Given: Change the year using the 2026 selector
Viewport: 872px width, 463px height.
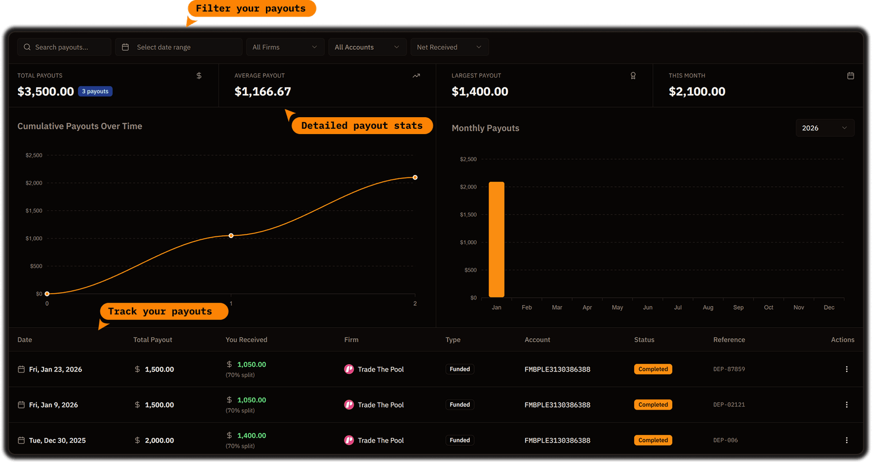Looking at the screenshot, I should coord(825,127).
